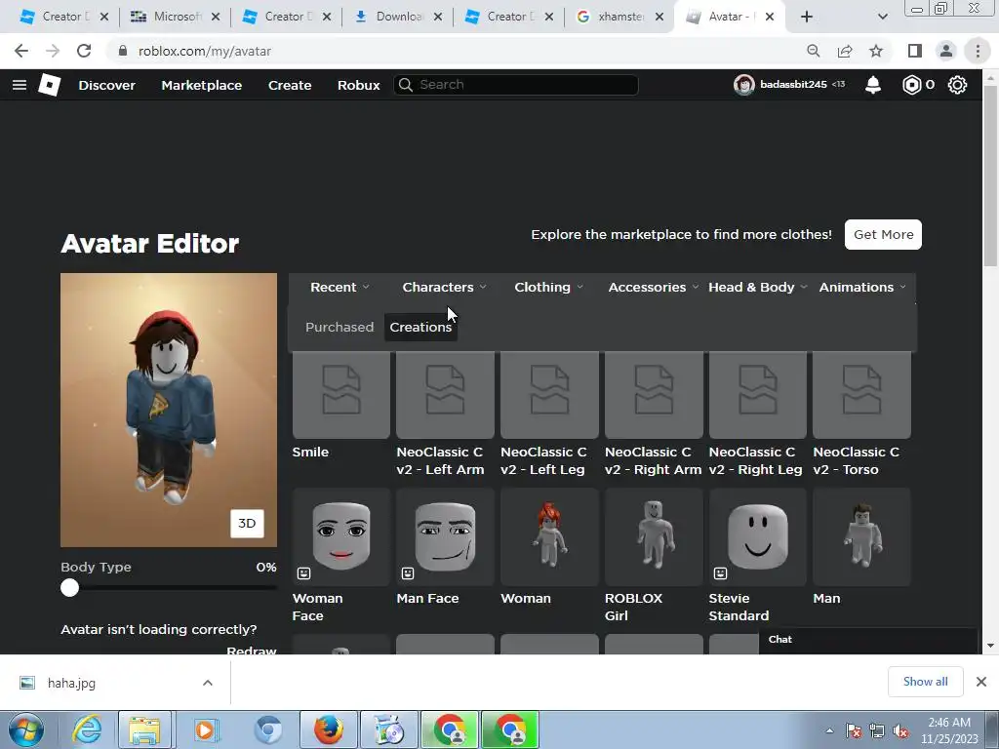Select the Woman Face item thumbnail
The height and width of the screenshot is (749, 999).
tap(340, 537)
